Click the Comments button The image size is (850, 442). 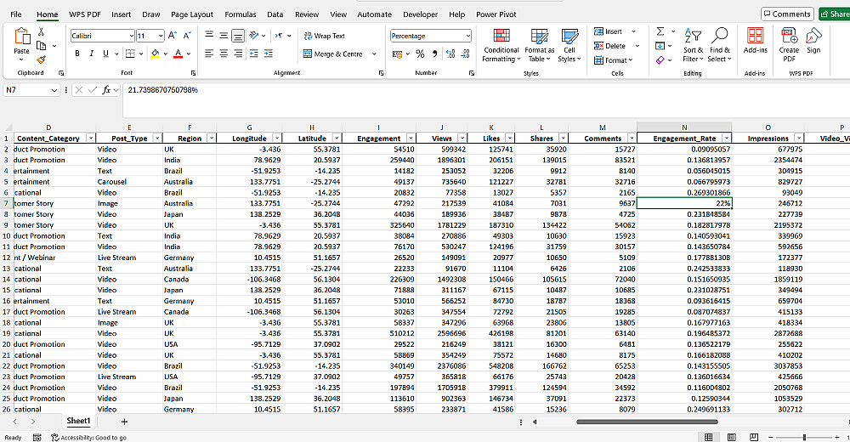[x=786, y=14]
